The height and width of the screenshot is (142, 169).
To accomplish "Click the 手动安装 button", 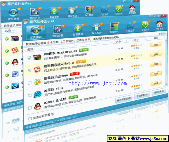I will 142,95.
